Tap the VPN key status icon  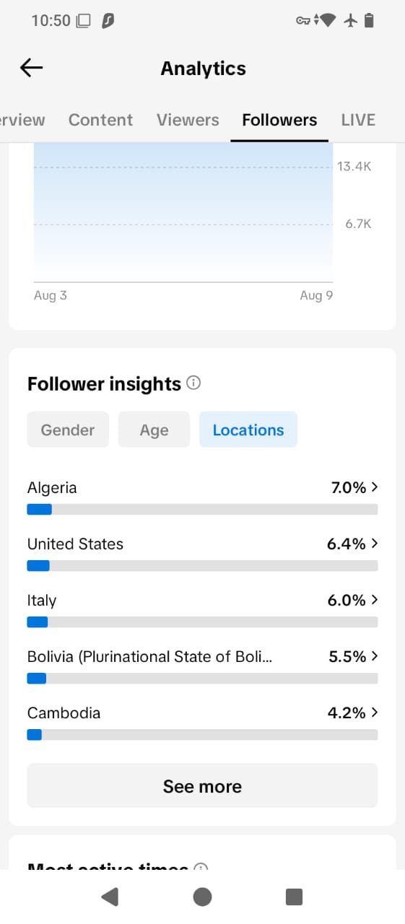tap(302, 20)
